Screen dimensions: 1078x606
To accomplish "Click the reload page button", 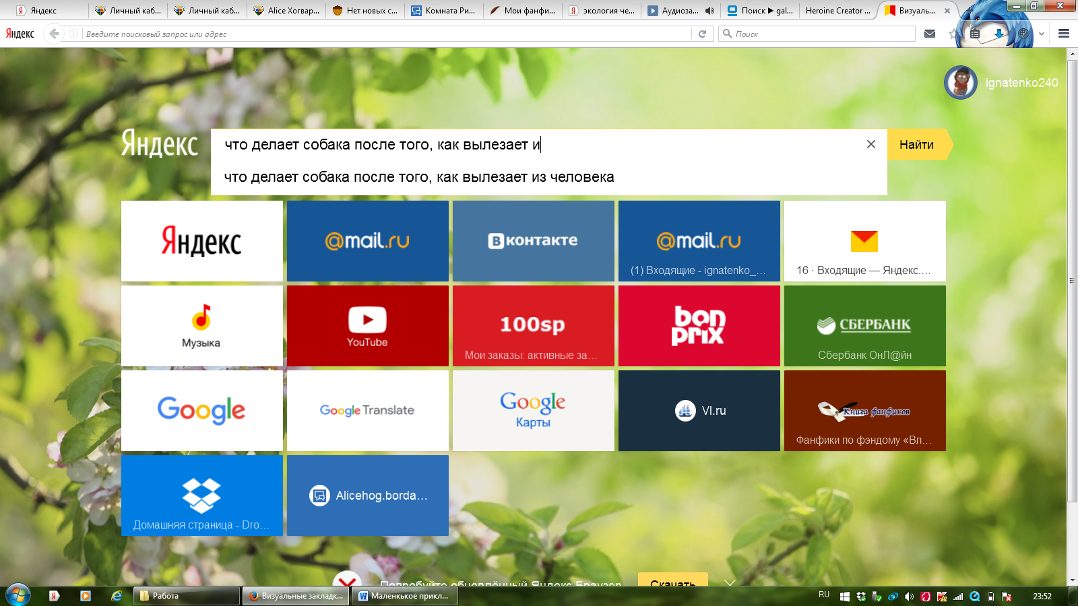I will pos(702,34).
